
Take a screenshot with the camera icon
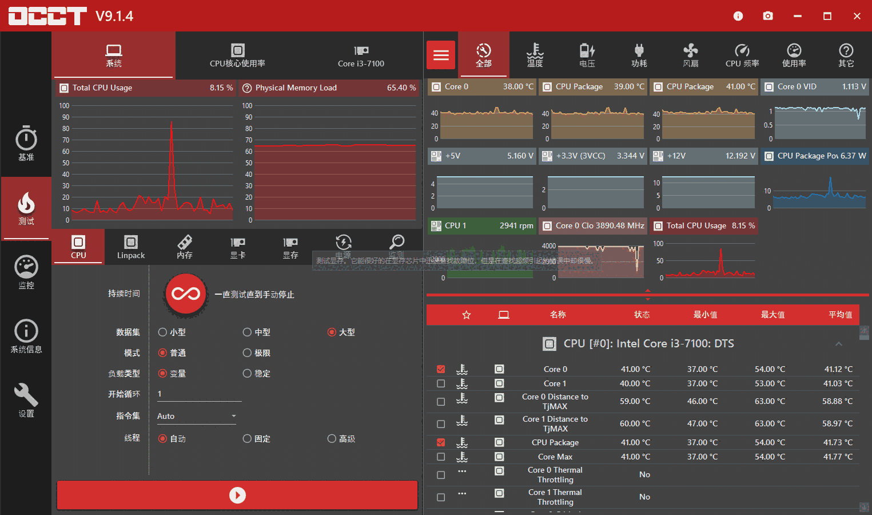[768, 16]
